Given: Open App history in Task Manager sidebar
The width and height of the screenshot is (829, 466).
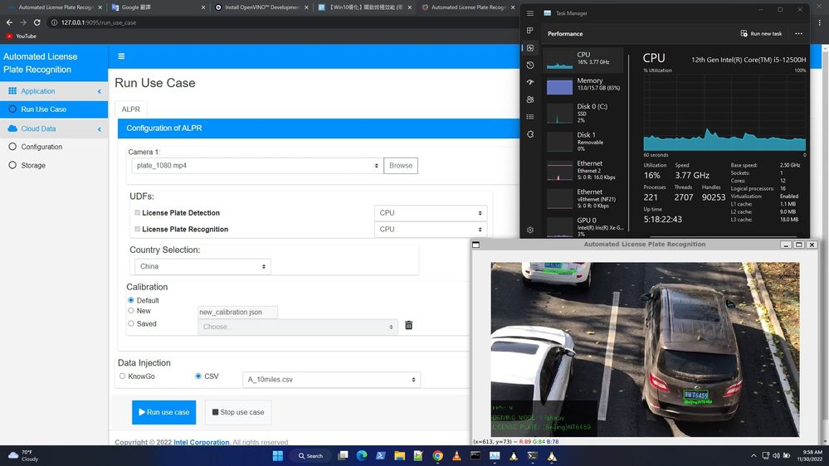Looking at the screenshot, I should coord(529,65).
